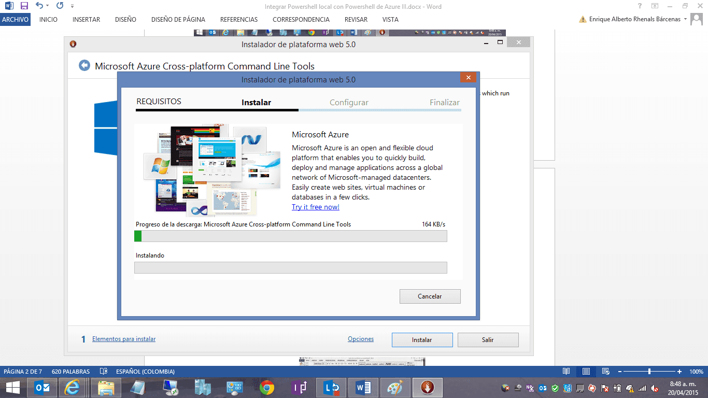Click the Word help question mark icon
Screen dimensions: 708x398
(639, 6)
